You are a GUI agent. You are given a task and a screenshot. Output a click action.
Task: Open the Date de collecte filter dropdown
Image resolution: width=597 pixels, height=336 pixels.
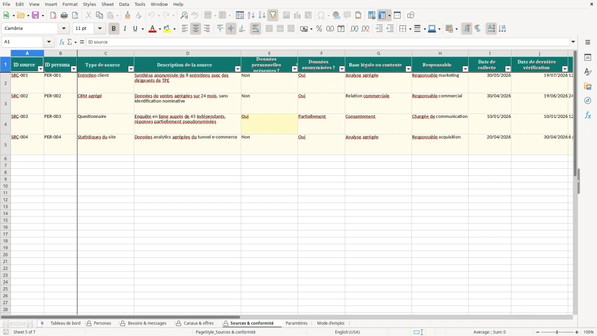tap(508, 69)
